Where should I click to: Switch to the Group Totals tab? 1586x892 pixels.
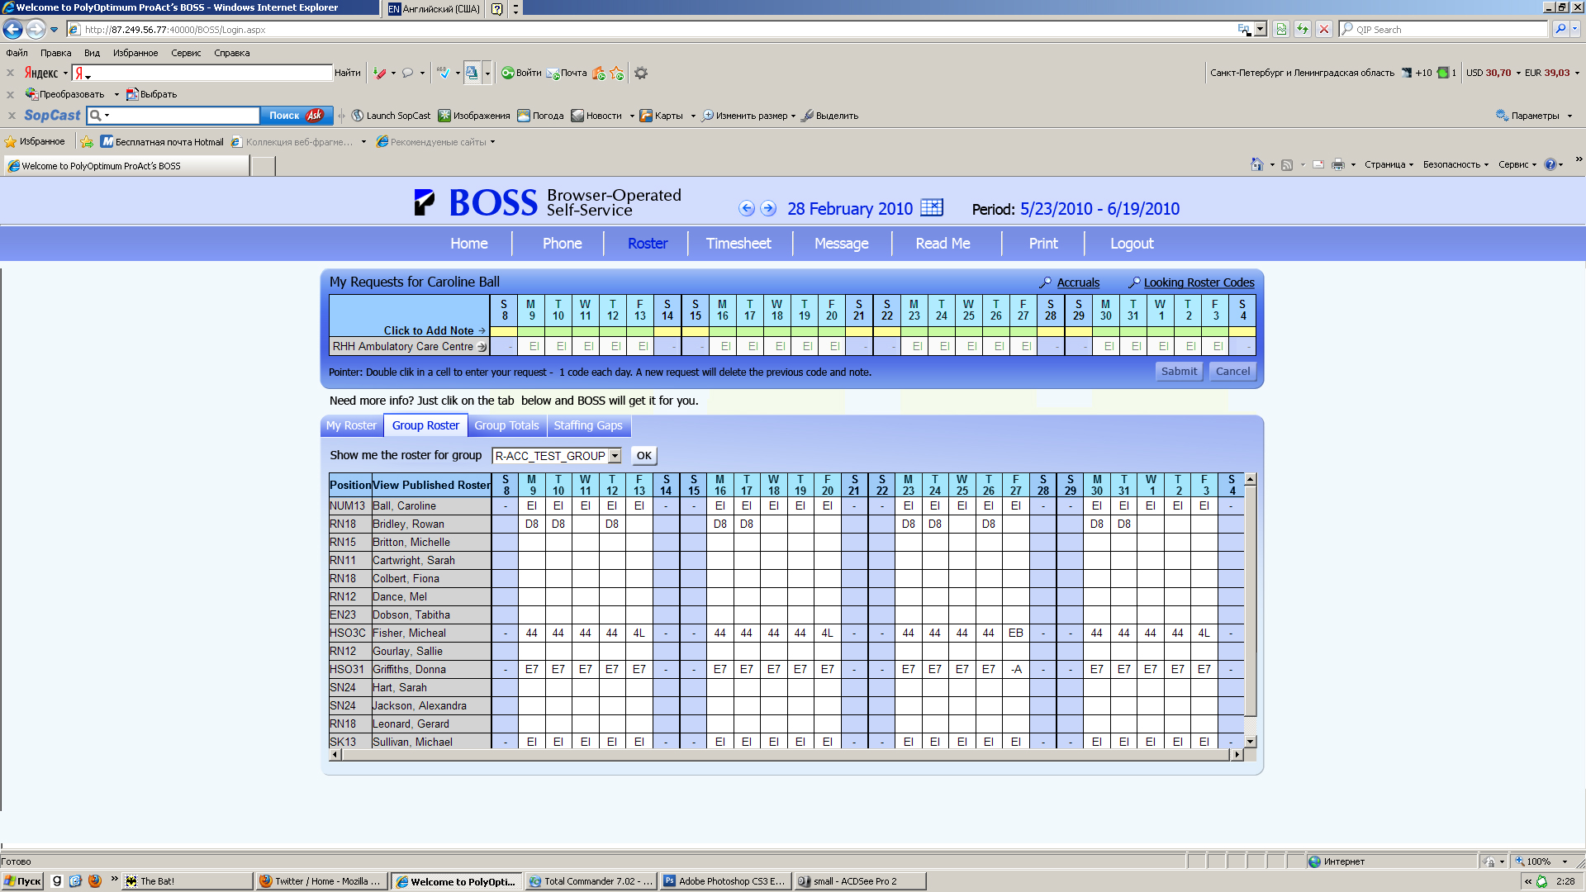(506, 425)
